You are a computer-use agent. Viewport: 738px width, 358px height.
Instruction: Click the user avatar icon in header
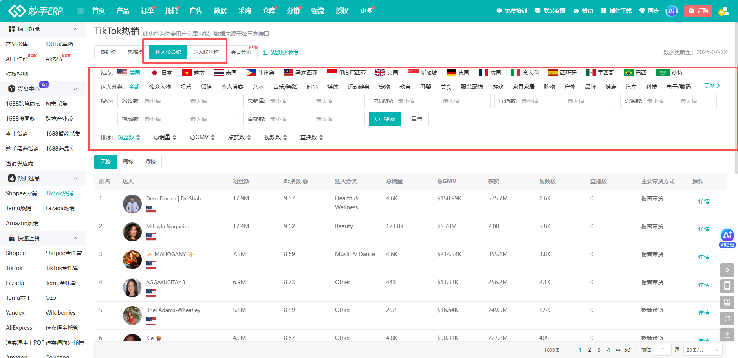[x=724, y=11]
